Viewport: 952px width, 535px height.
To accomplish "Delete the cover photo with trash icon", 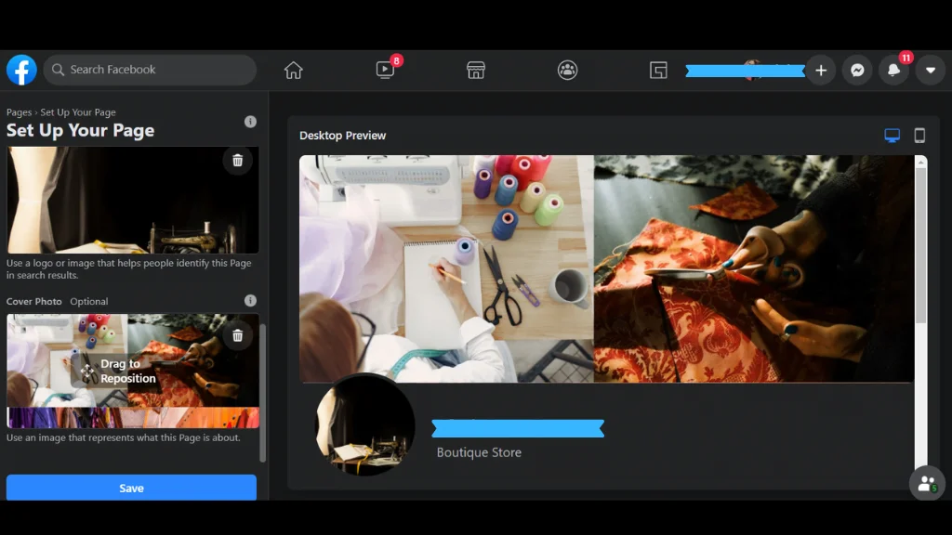I will click(x=237, y=335).
